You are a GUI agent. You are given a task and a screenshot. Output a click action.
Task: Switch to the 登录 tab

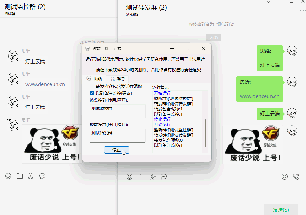click(x=118, y=79)
